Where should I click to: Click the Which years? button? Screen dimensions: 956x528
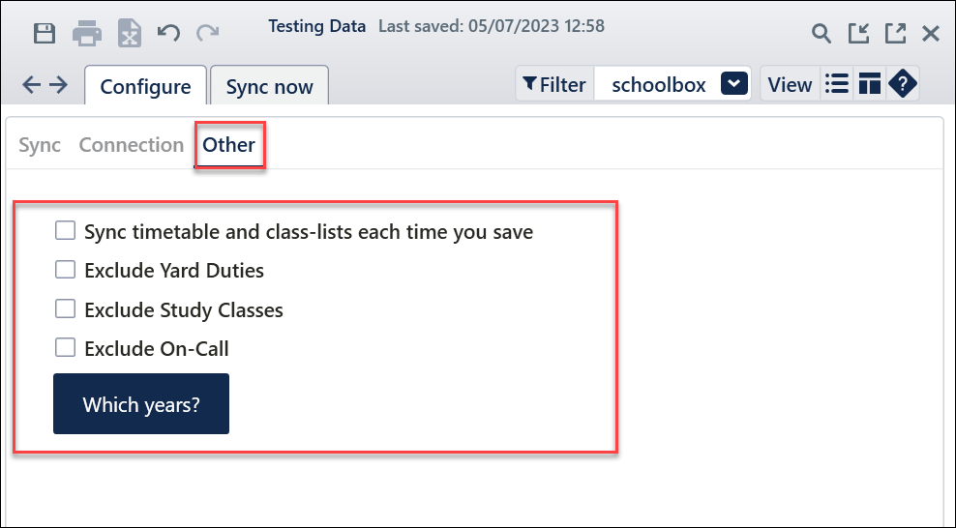click(141, 404)
